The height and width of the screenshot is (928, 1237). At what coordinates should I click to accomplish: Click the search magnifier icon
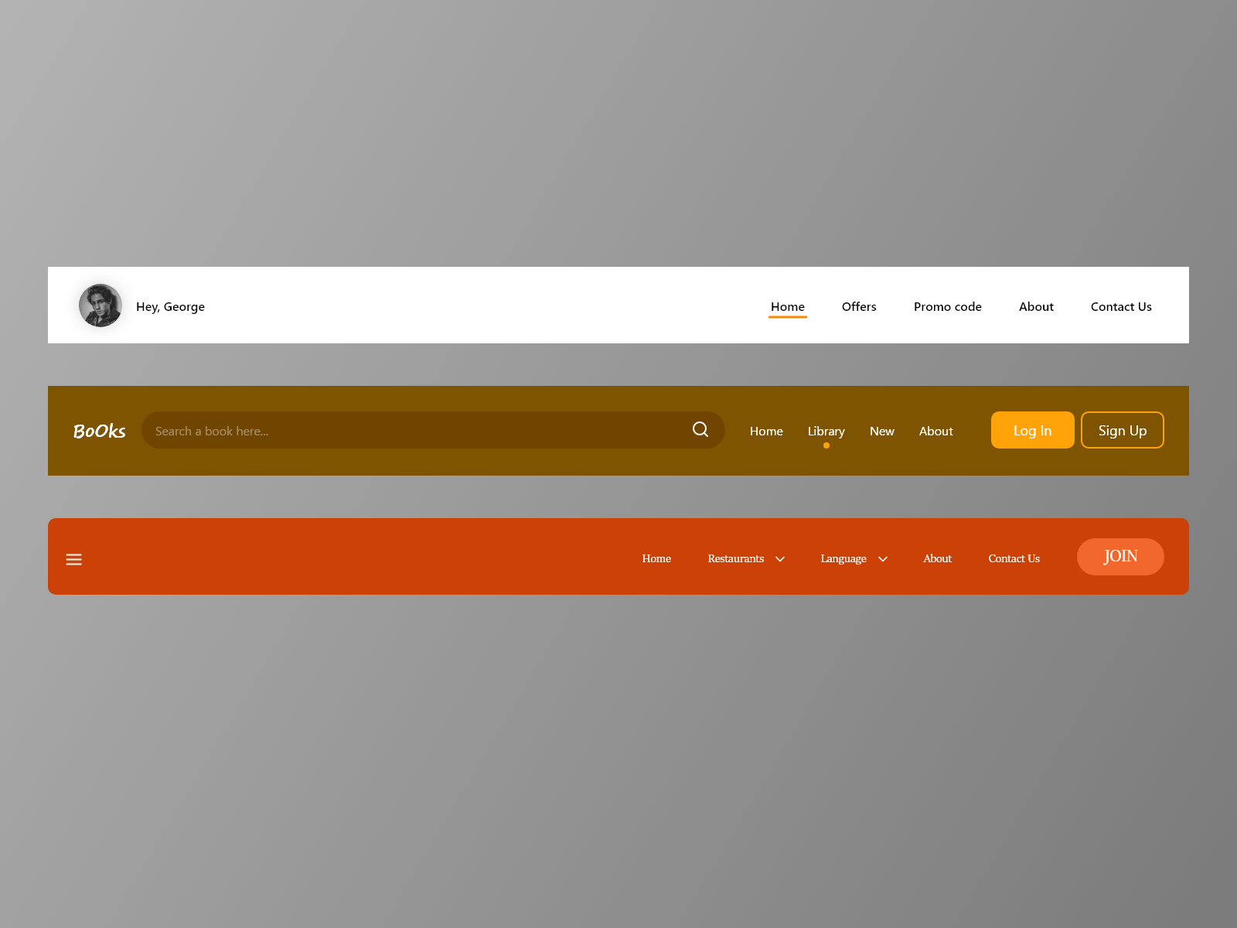point(700,429)
